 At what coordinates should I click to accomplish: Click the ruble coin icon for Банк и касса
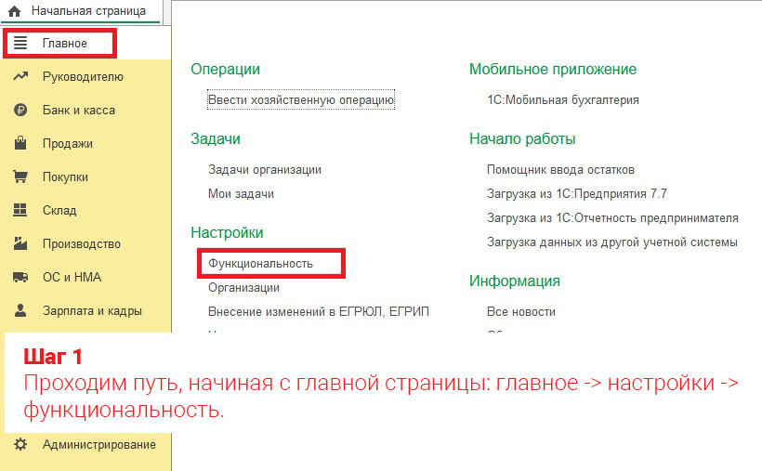coord(20,110)
